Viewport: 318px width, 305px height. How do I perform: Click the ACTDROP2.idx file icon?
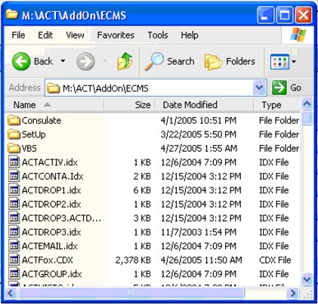pos(14,204)
